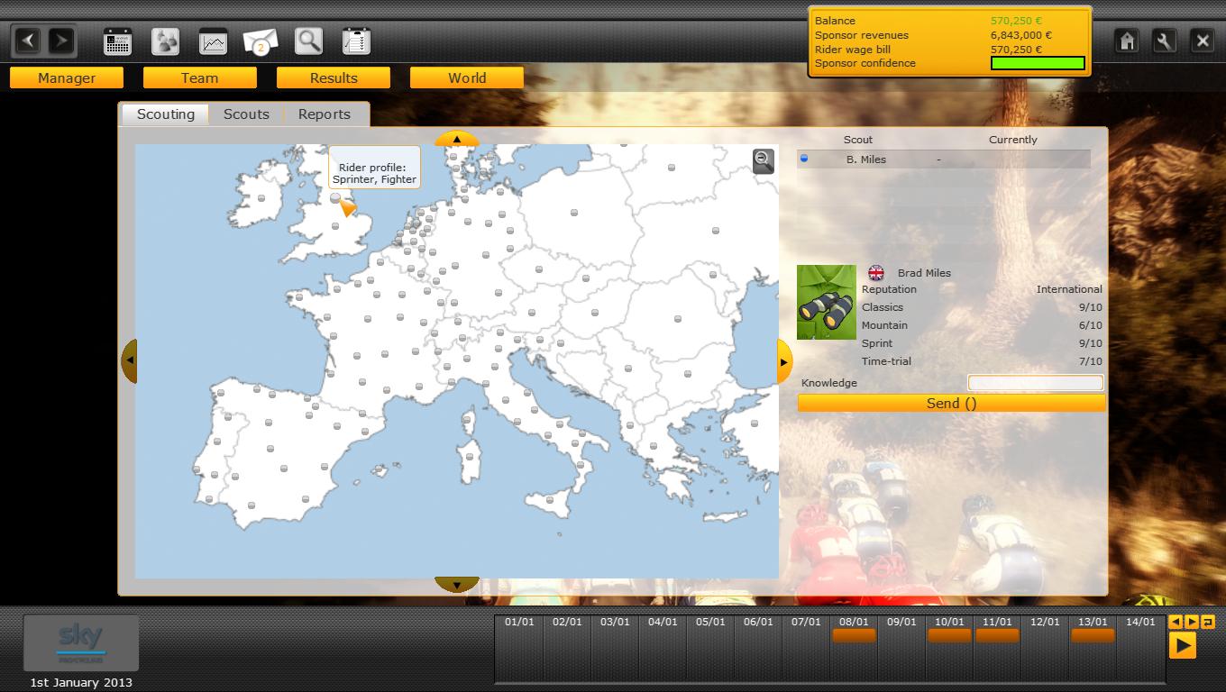Zoom out the scouting map
Screen dimensions: 1226x692
[763, 161]
